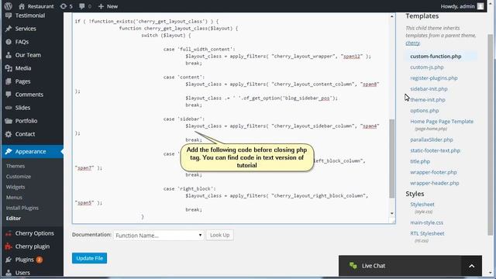
Task: Click the admin avatar next to Howdy
Action: pos(480,6)
